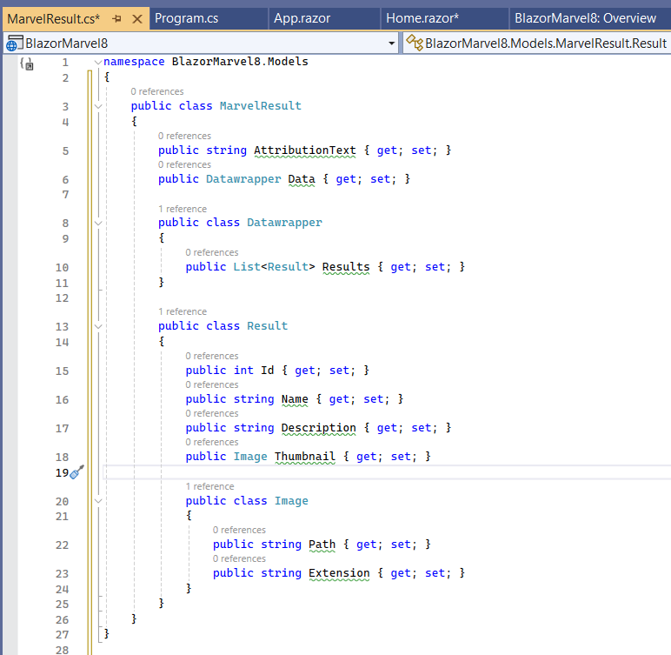Click the Id property name on line 15
The width and height of the screenshot is (671, 655).
click(x=268, y=371)
